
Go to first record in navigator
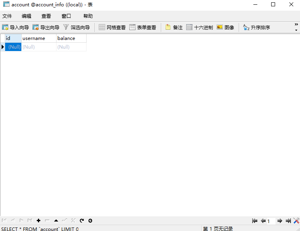[4, 220]
